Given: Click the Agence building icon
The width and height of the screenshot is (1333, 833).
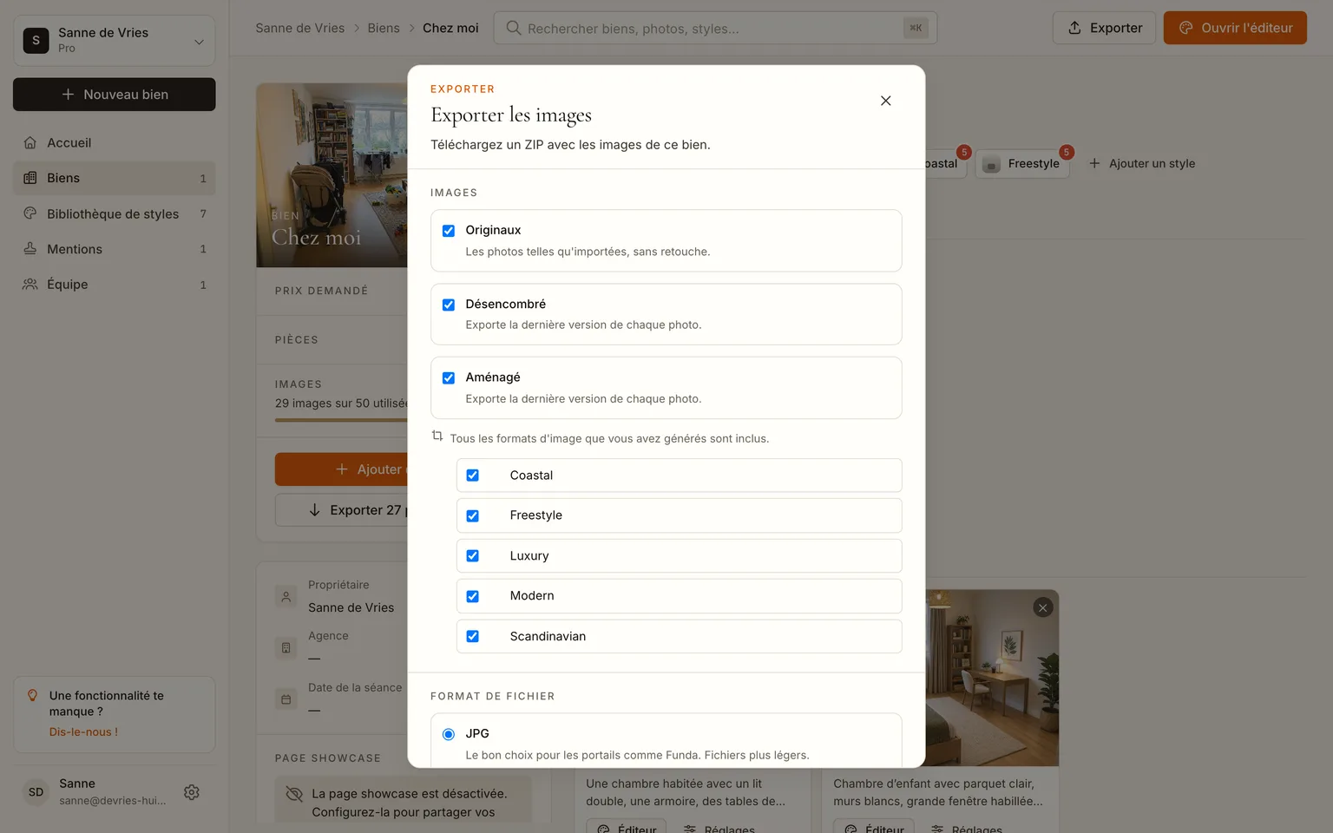Looking at the screenshot, I should point(286,647).
